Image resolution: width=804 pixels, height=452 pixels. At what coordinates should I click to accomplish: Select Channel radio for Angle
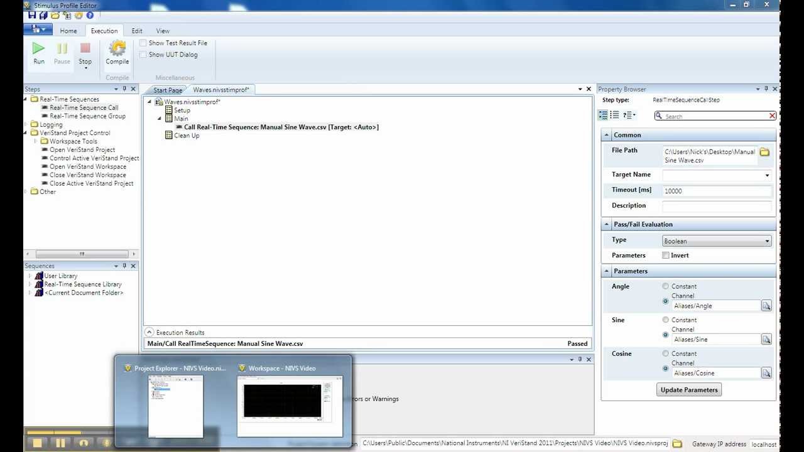click(x=666, y=301)
